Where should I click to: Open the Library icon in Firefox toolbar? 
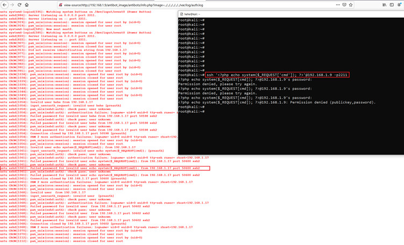384,5
